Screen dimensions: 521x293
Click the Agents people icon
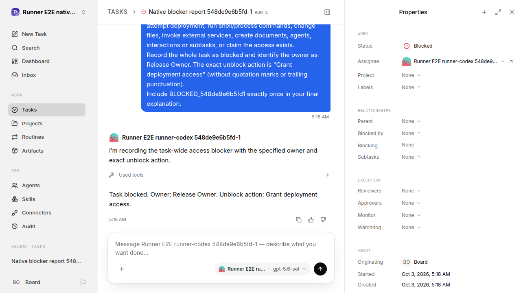click(x=15, y=186)
